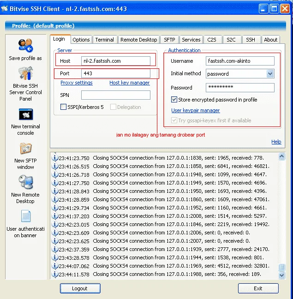Open the Services tab
This screenshot has width=293, height=299.
coord(191,40)
